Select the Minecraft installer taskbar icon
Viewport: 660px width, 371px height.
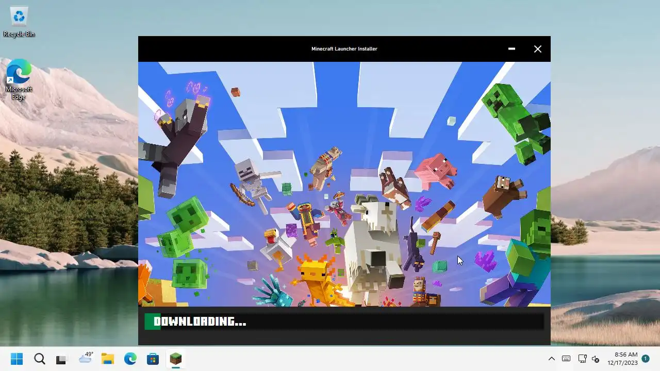pyautogui.click(x=176, y=359)
